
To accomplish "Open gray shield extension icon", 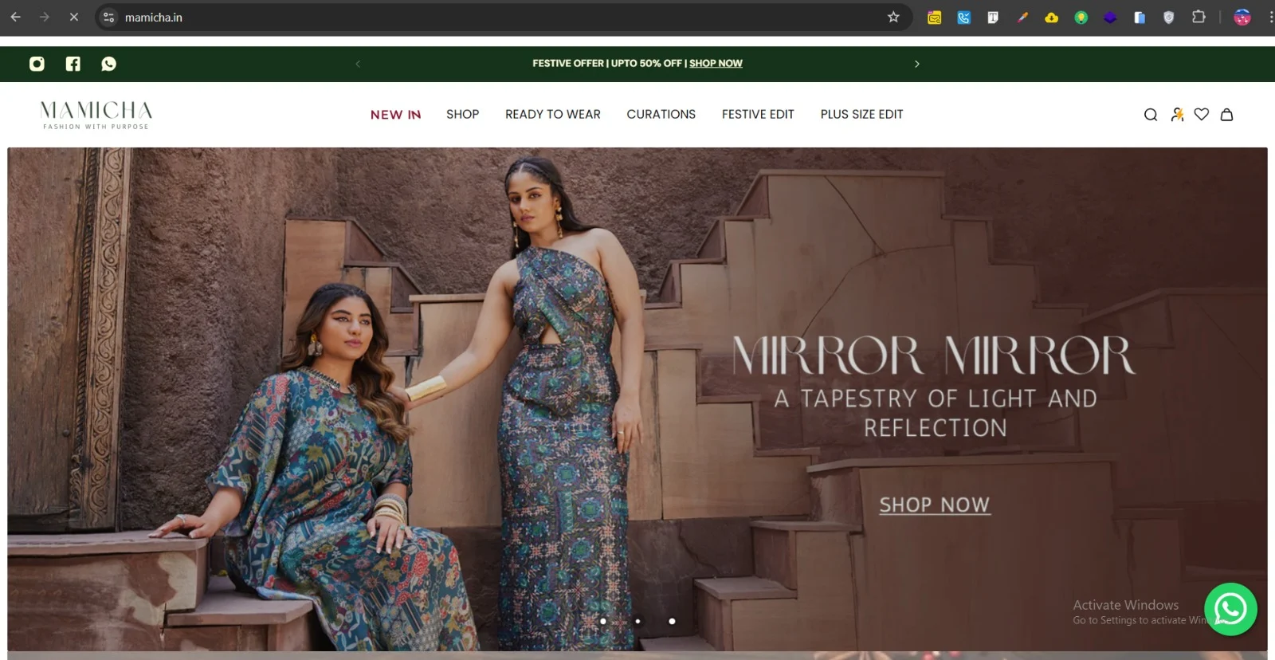I will pyautogui.click(x=1169, y=18).
